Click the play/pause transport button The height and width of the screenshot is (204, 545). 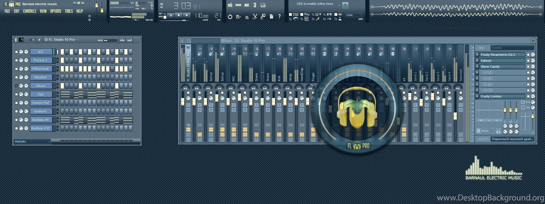click(171, 15)
